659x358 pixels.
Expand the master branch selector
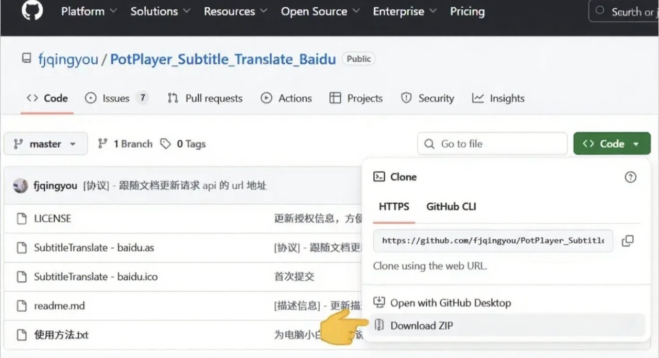coord(45,144)
